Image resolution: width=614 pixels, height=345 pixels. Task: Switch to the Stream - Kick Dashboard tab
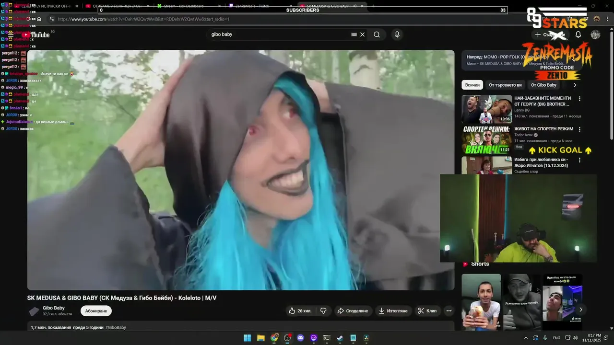click(x=184, y=6)
